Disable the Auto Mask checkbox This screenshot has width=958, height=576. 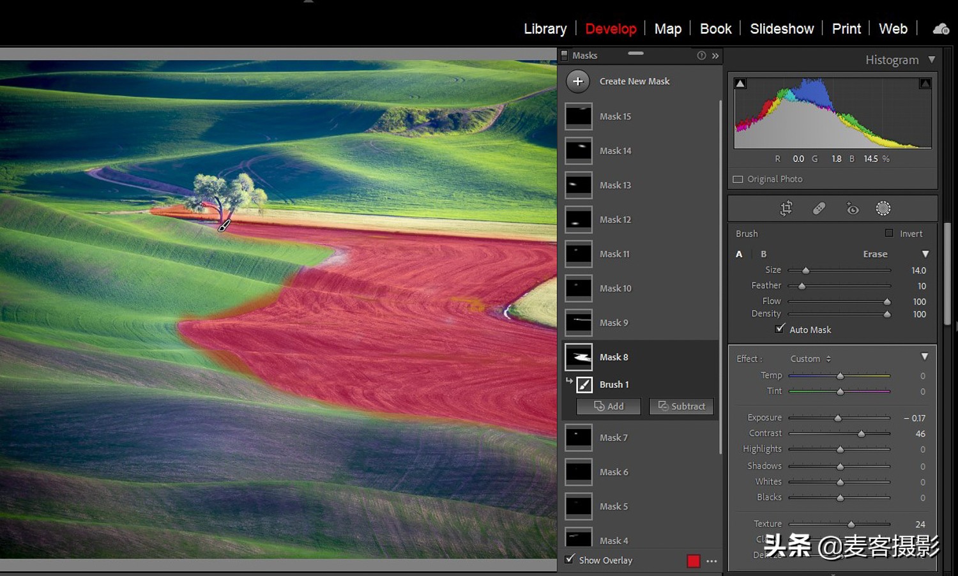pyautogui.click(x=780, y=329)
